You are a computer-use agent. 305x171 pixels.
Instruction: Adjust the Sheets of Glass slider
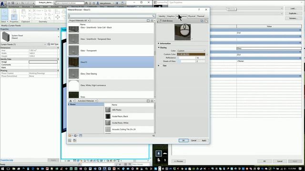pos(186,61)
